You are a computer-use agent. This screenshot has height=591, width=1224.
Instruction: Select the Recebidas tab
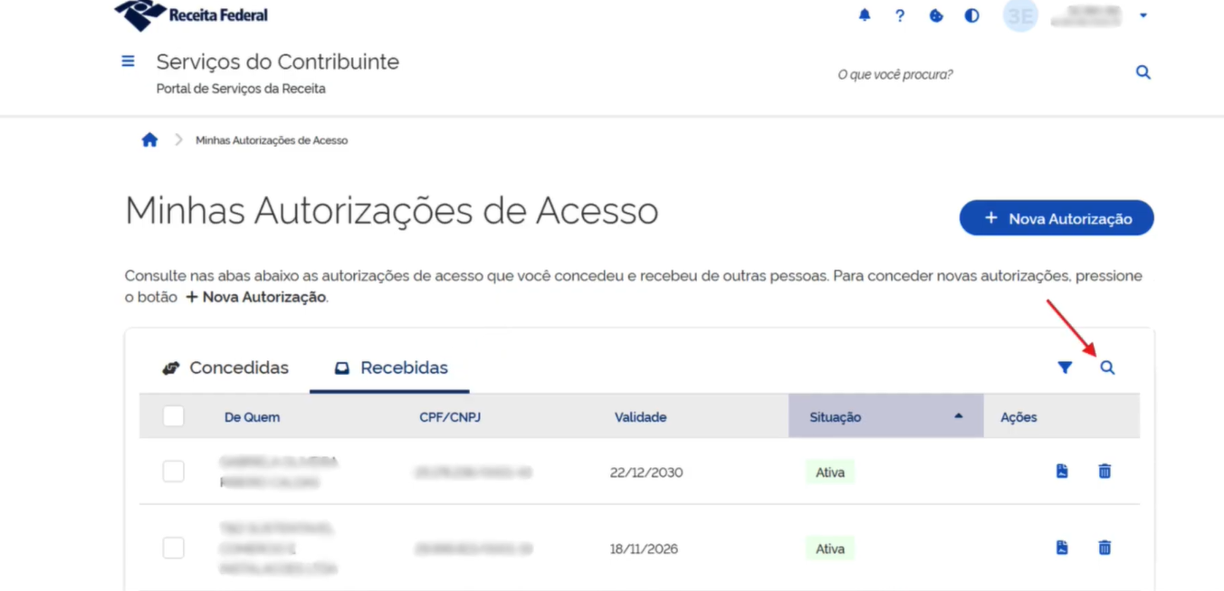[x=390, y=368]
